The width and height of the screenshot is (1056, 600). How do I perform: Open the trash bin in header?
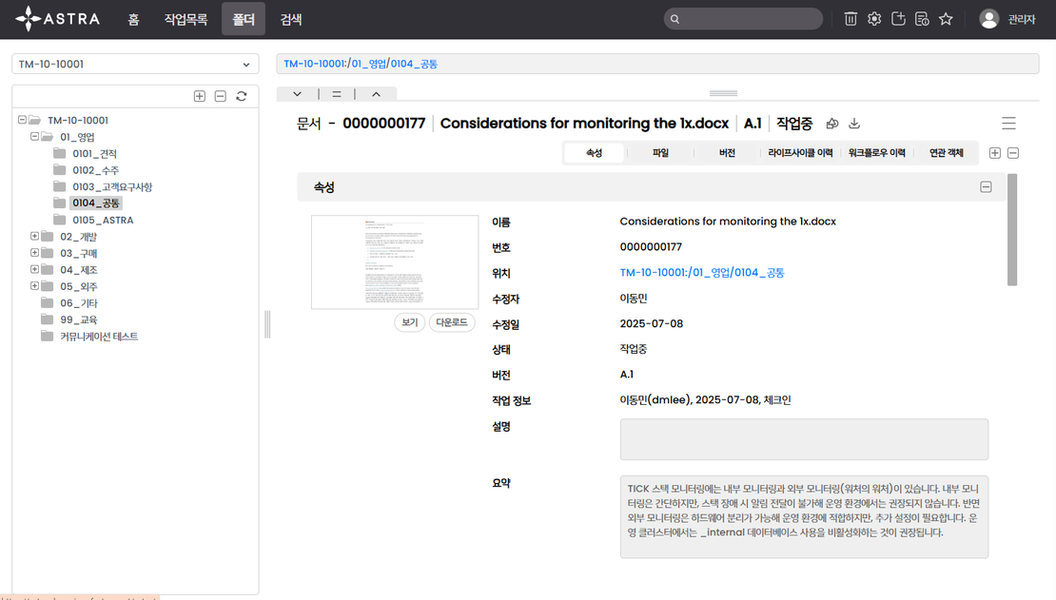(x=851, y=19)
